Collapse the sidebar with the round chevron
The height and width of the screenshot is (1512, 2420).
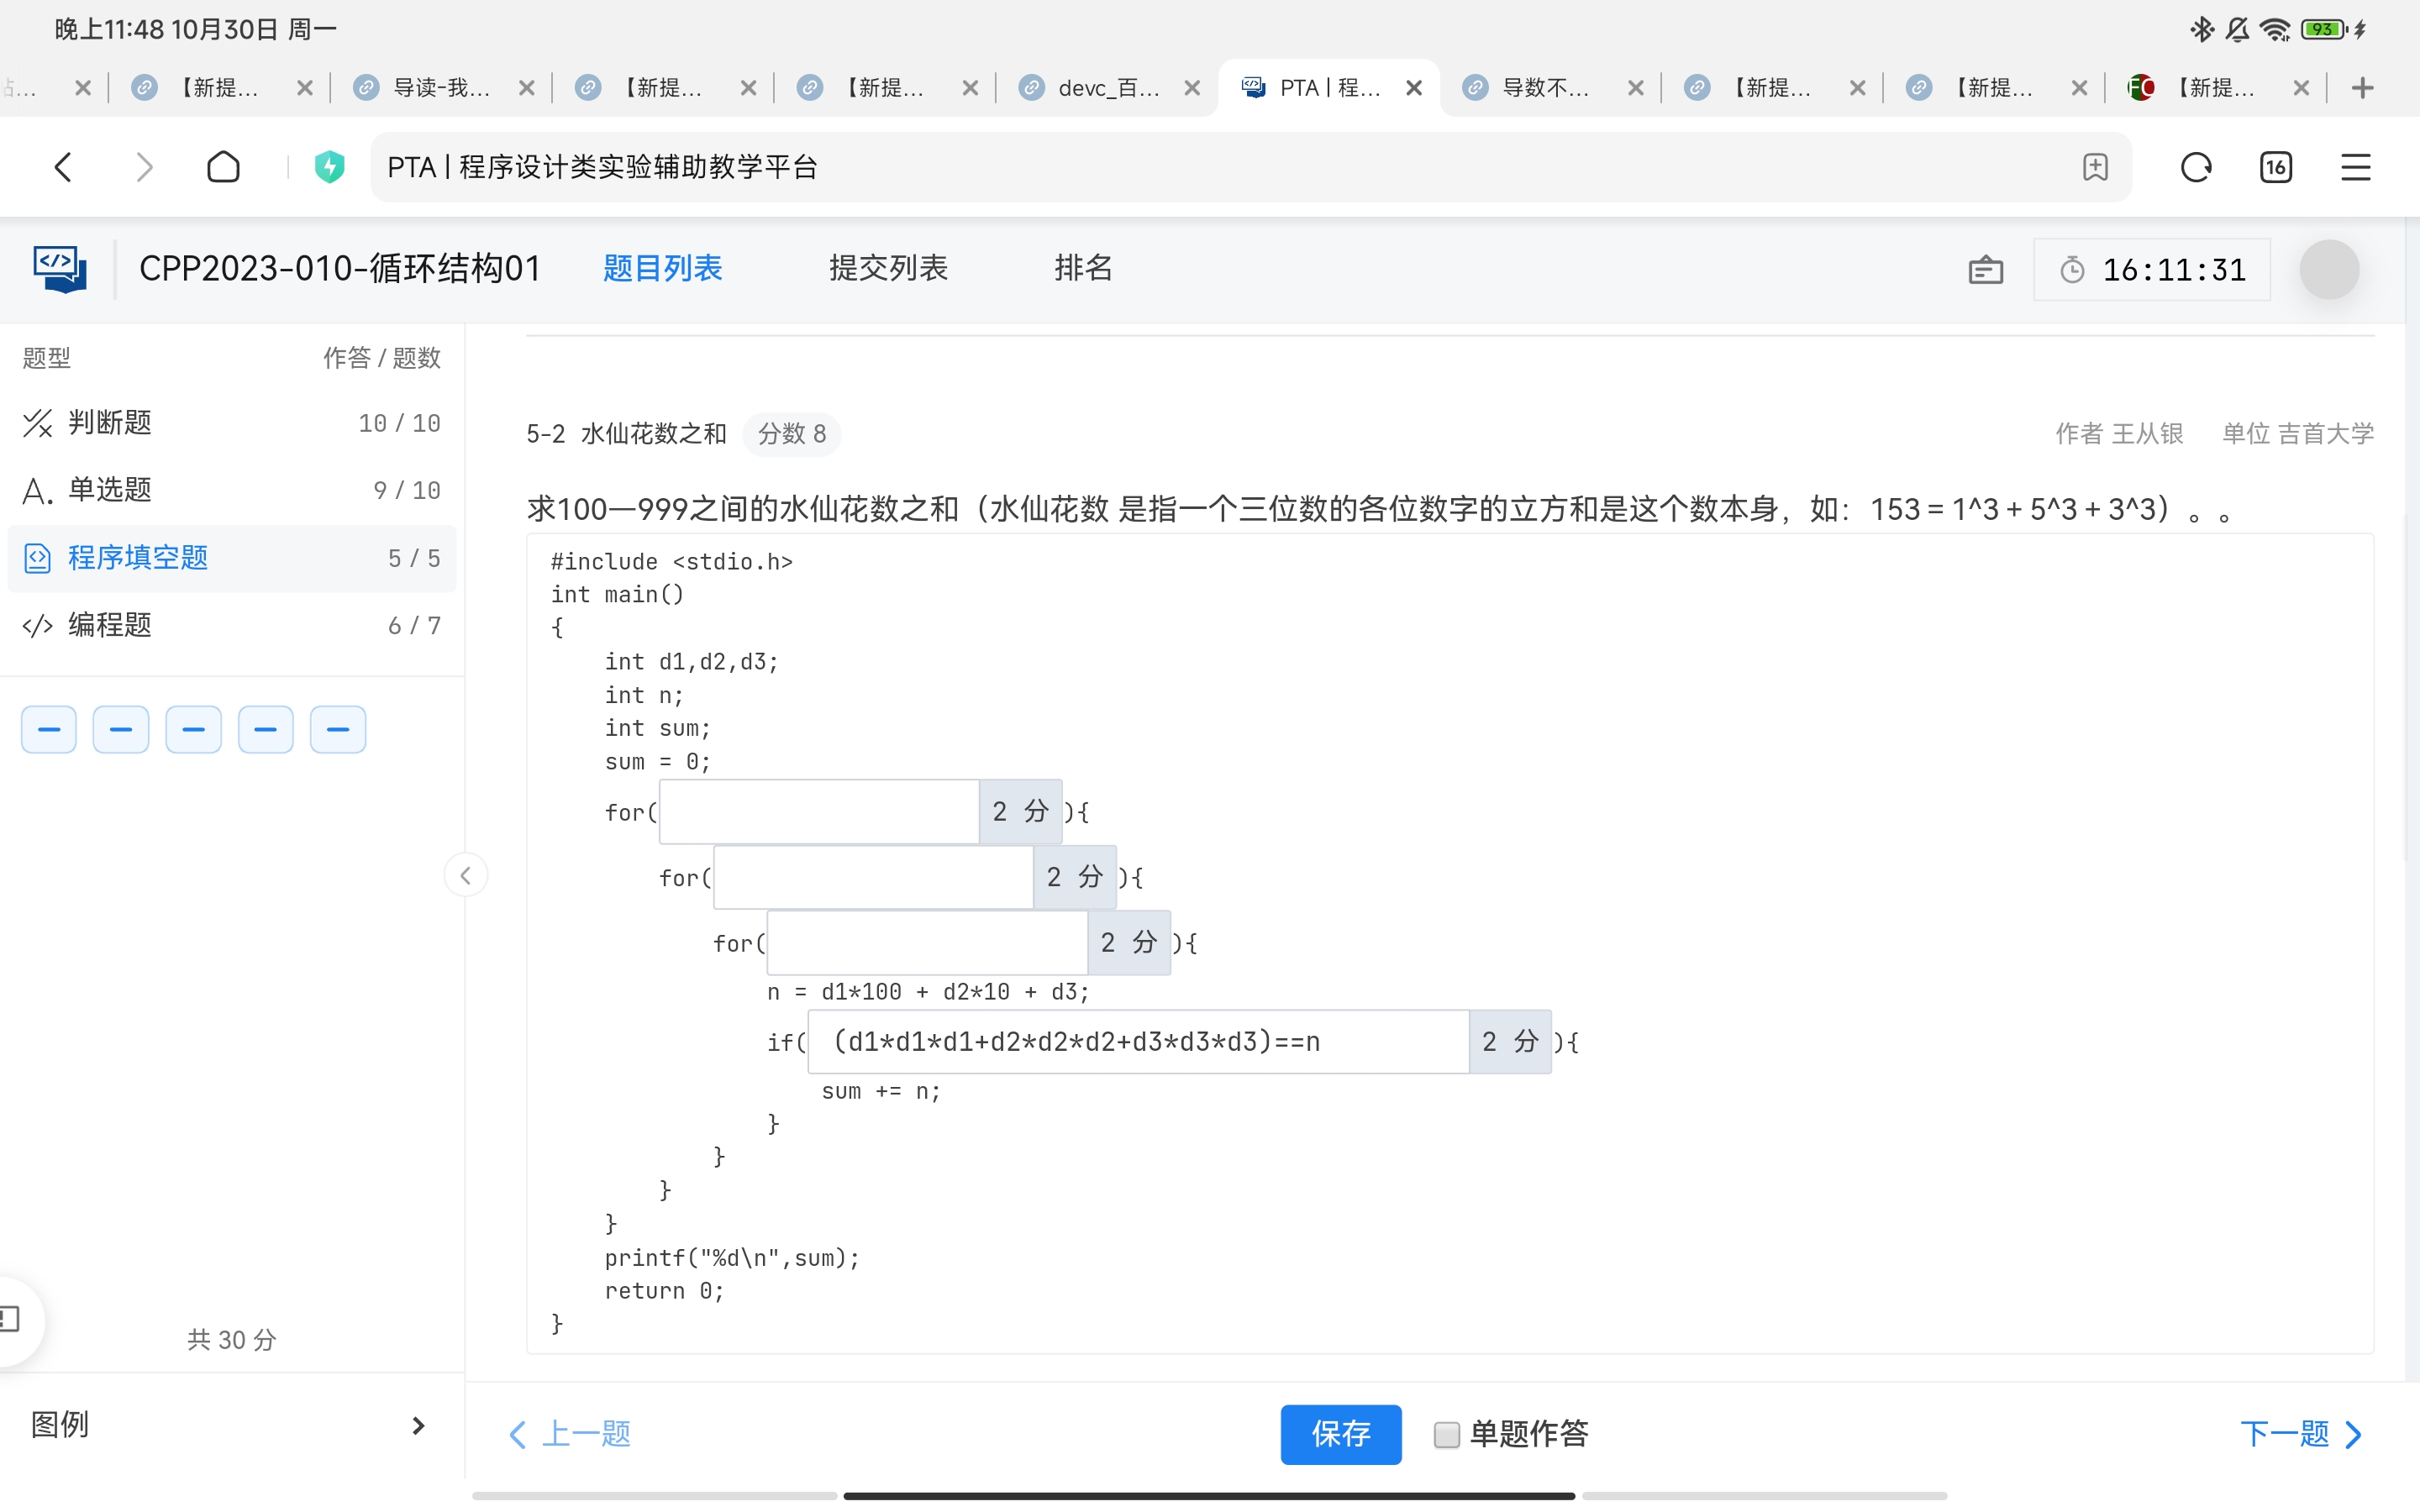pyautogui.click(x=465, y=876)
